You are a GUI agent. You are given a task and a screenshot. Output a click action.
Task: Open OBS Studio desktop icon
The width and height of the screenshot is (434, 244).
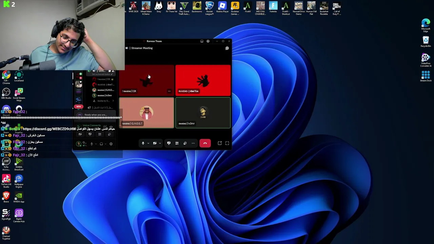pos(6,94)
